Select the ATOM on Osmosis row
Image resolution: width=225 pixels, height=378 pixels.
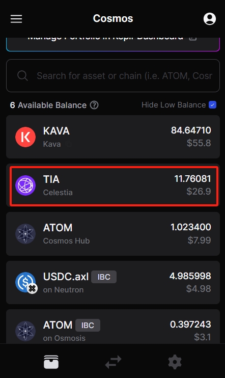tap(113, 327)
